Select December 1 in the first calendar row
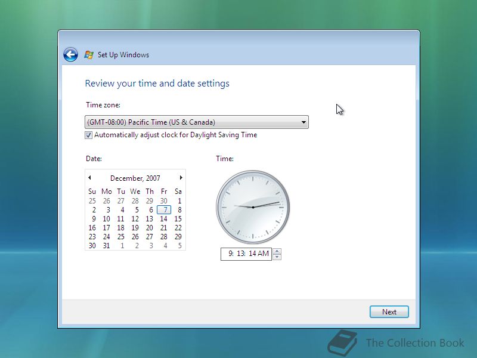Viewport: 477px width, 358px height. [179, 201]
